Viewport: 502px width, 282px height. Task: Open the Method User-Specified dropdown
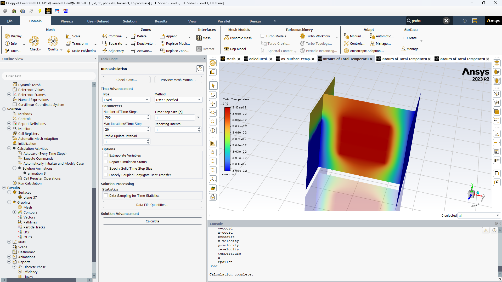pyautogui.click(x=178, y=100)
